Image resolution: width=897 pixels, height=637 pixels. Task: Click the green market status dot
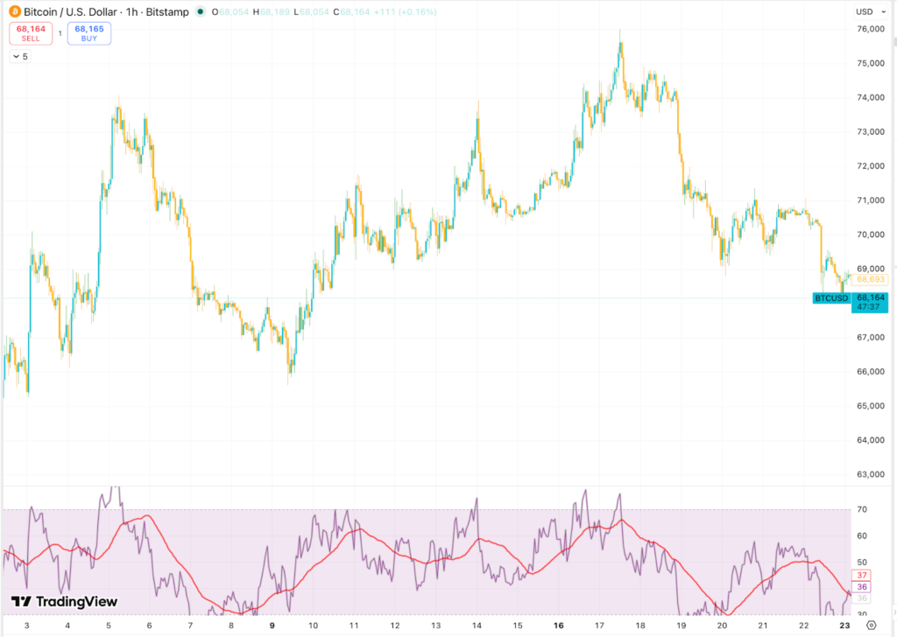click(x=201, y=12)
